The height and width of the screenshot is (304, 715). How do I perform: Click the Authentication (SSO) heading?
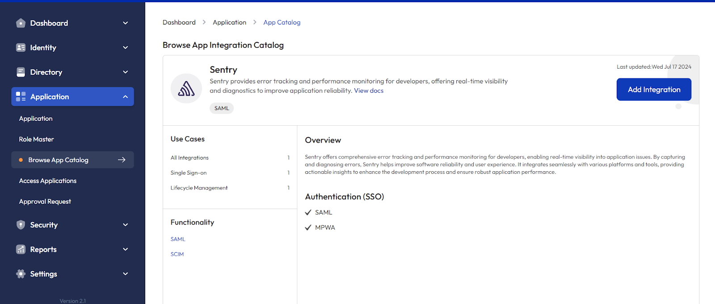(345, 197)
